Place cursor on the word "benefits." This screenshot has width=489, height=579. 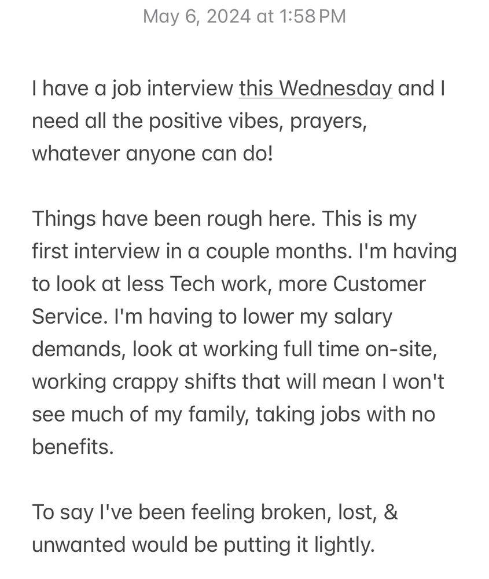pyautogui.click(x=72, y=448)
